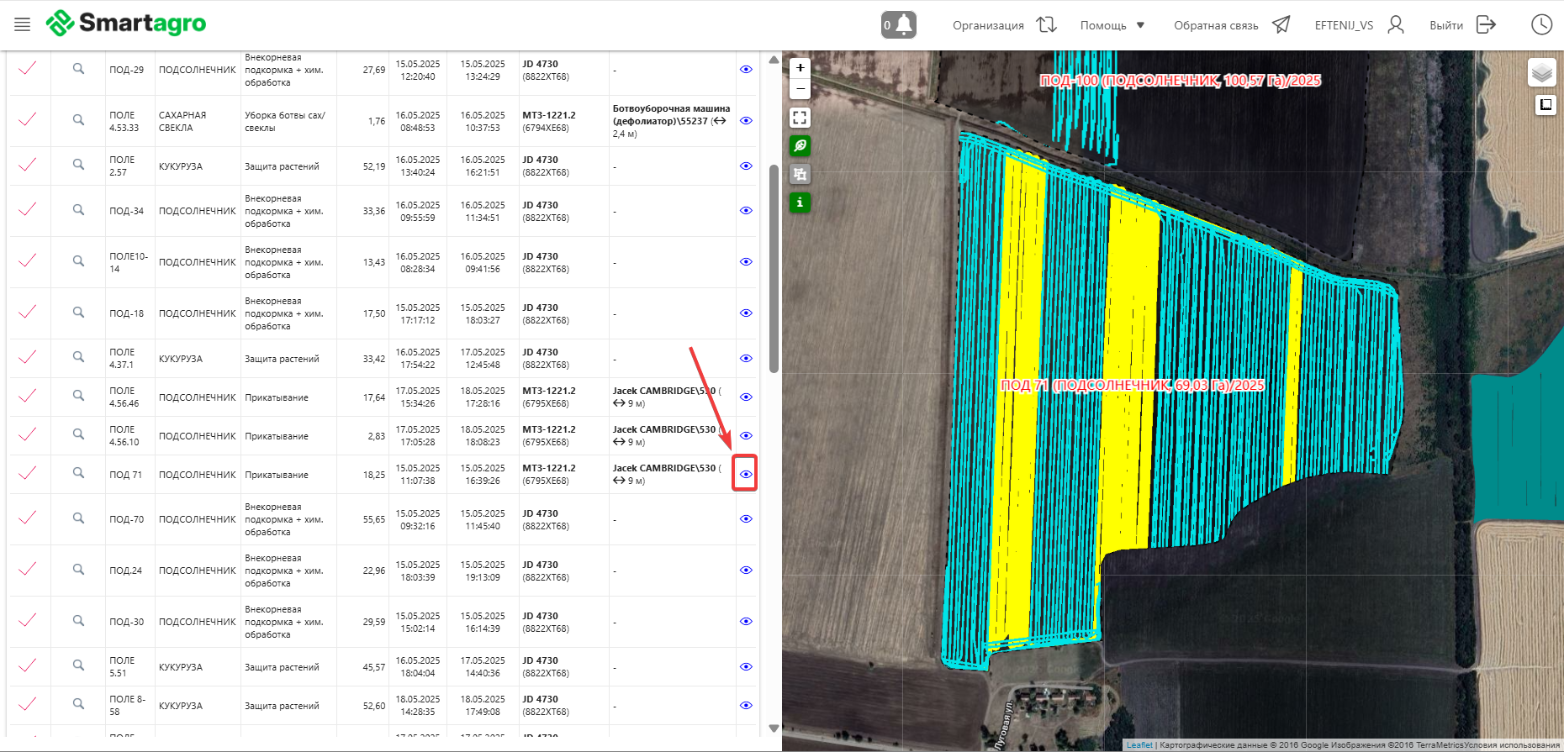The width and height of the screenshot is (1564, 752).
Task: Click the green info button on map
Action: (800, 202)
